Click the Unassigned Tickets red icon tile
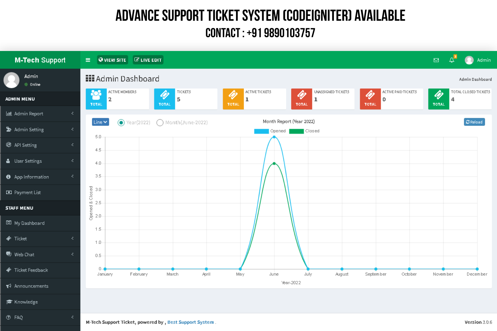Screen dimensions: 497x331 (x=301, y=99)
